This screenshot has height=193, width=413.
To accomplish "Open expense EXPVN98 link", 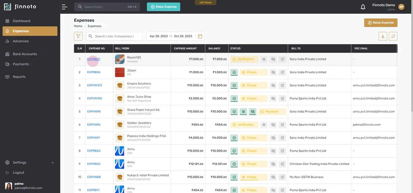I will [94, 112].
